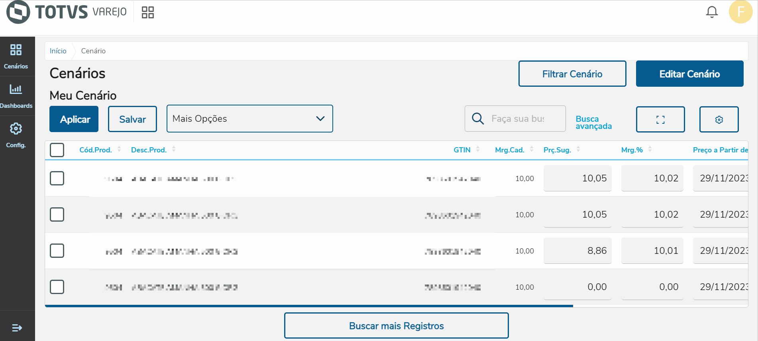Open the user avatar profile menu

(x=740, y=12)
